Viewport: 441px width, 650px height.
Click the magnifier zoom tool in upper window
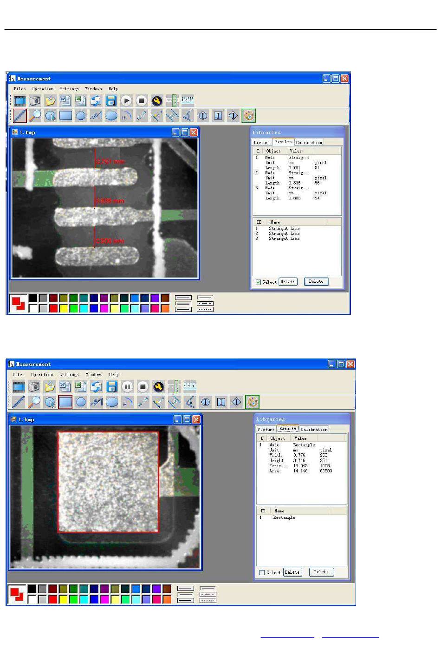(x=35, y=115)
